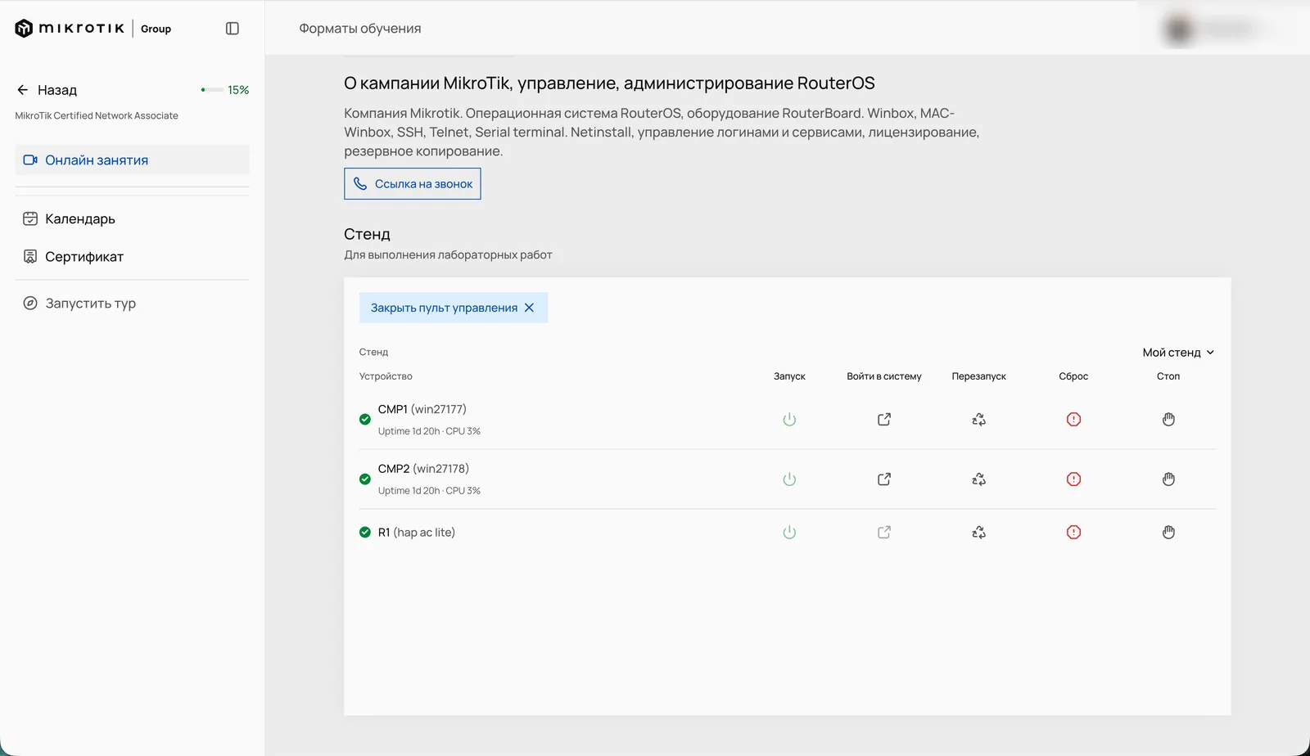Click the green status check for CMP1
Viewport: 1310px width, 756px height.
[x=365, y=420]
